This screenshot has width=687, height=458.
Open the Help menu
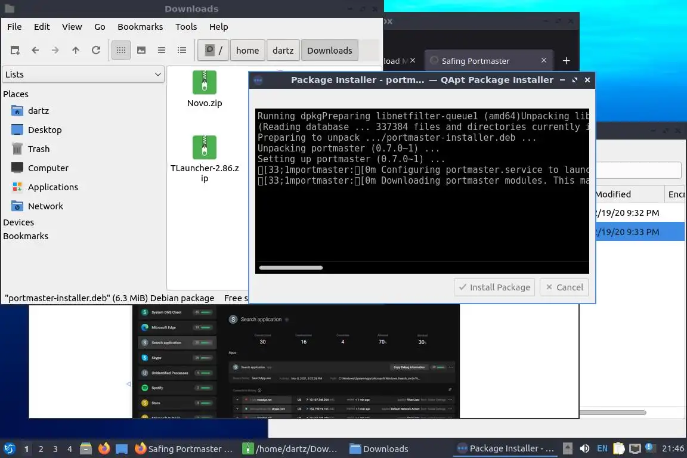pos(218,27)
